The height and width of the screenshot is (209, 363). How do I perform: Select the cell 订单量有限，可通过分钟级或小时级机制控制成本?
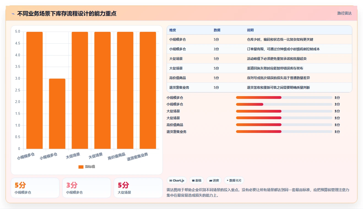click(283, 49)
